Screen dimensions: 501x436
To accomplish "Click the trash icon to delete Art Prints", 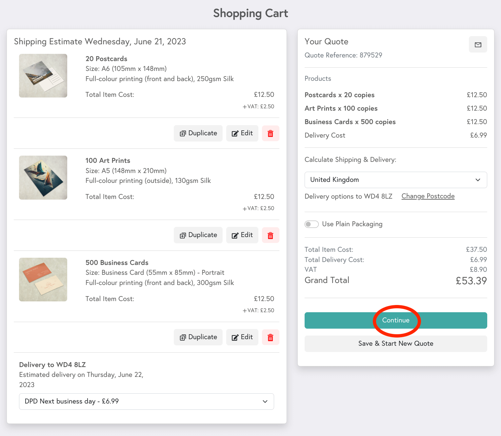I will pyautogui.click(x=270, y=235).
